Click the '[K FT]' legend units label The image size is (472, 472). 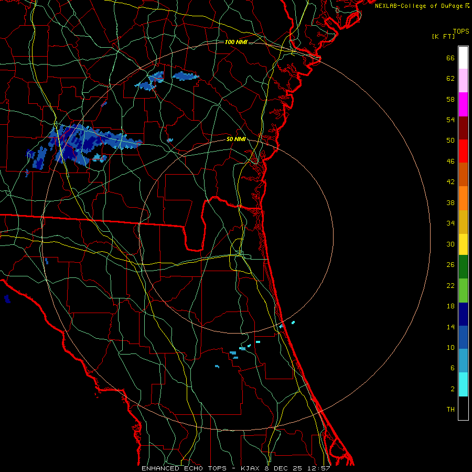(443, 37)
